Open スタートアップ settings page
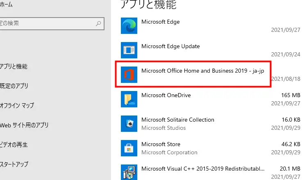This screenshot has height=180, width=302. [14, 164]
